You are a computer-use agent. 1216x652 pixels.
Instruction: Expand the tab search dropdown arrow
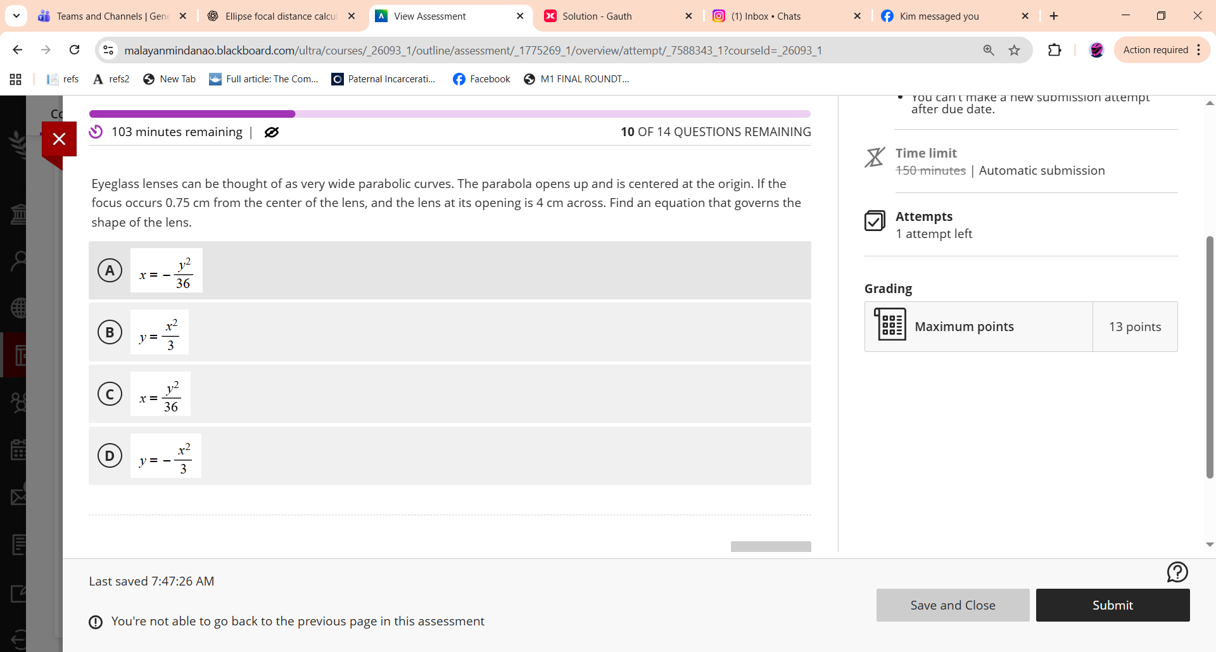(x=16, y=16)
